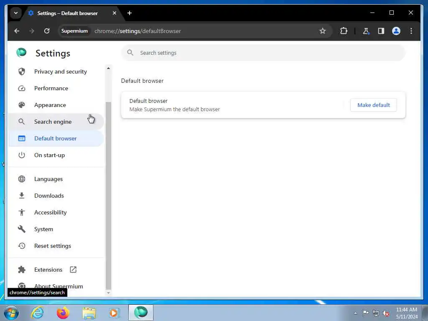The width and height of the screenshot is (428, 321).
Task: Launch Internet Explorer from taskbar
Action: pyautogui.click(x=37, y=313)
